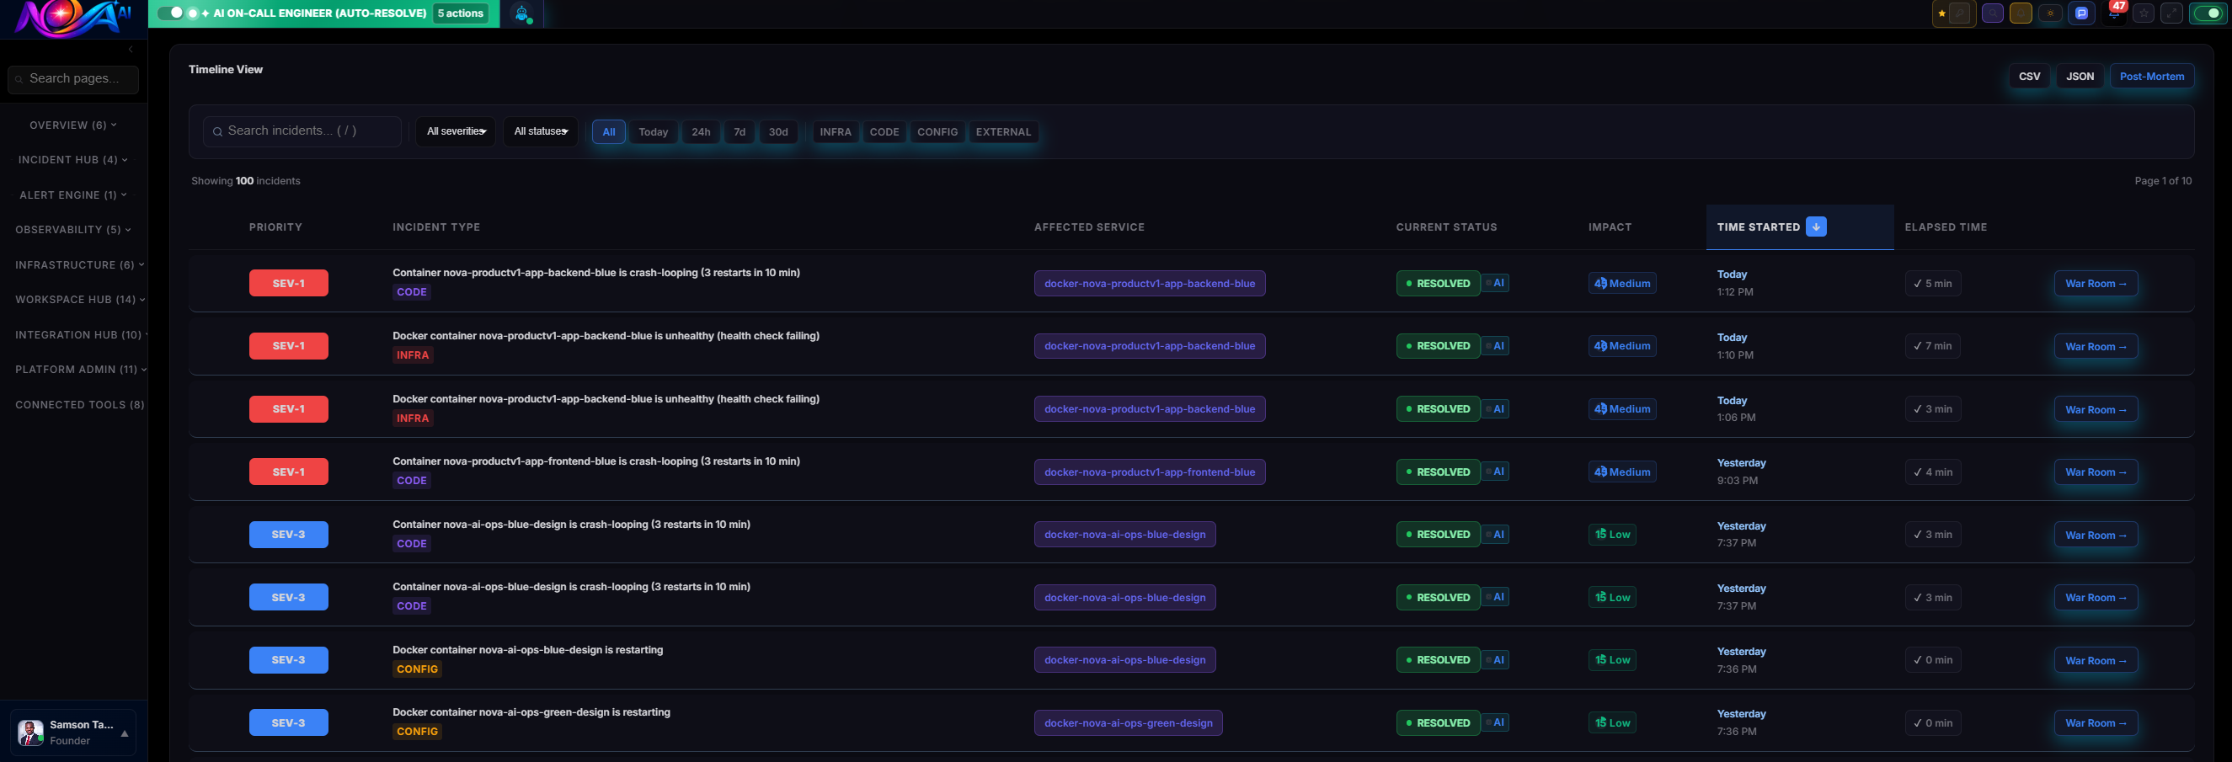Open the bell notifications icon
This screenshot has width=2232, height=762.
[x=2021, y=13]
